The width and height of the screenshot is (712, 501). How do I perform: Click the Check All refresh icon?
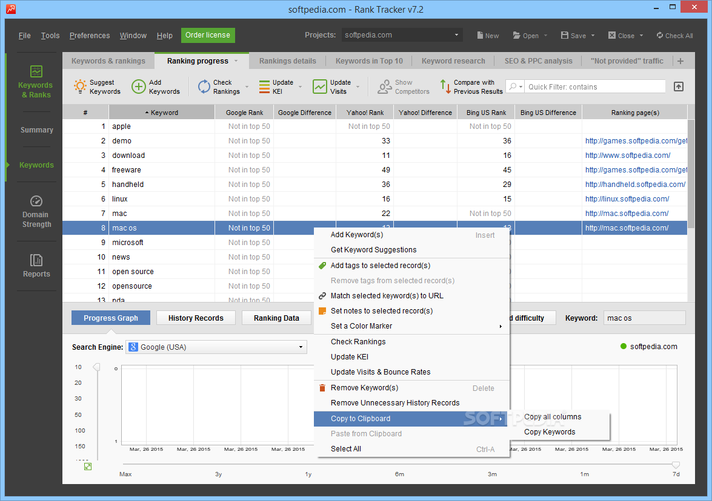(660, 35)
